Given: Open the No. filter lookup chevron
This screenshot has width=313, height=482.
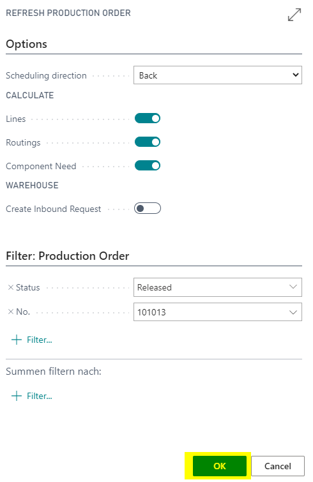Looking at the screenshot, I should (x=293, y=312).
